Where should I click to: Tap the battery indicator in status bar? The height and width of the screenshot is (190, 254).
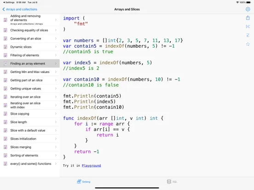pos(248,2)
